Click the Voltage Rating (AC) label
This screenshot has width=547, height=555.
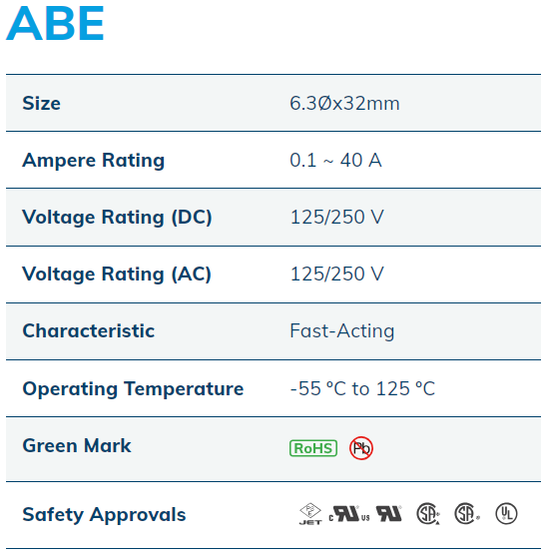click(117, 274)
